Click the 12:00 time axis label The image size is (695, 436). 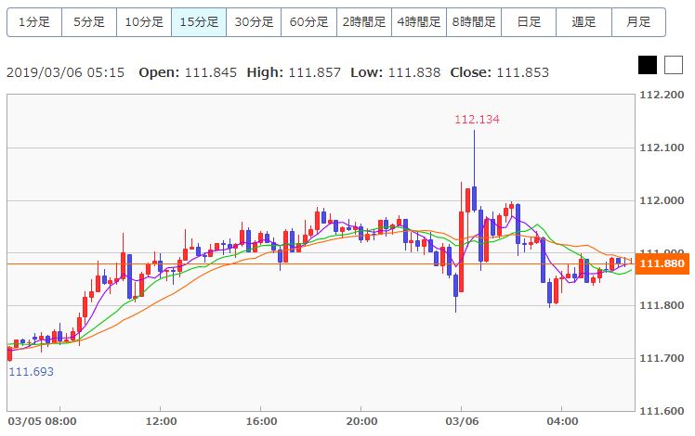pos(161,420)
